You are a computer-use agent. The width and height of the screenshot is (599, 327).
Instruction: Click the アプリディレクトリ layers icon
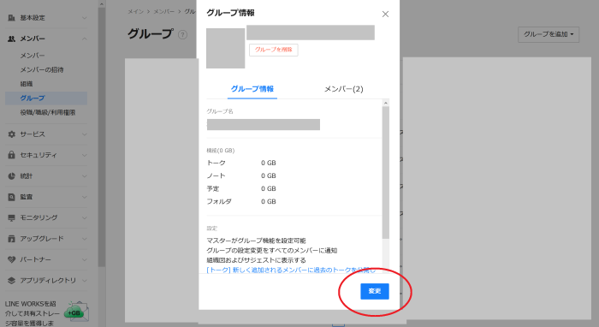point(11,281)
